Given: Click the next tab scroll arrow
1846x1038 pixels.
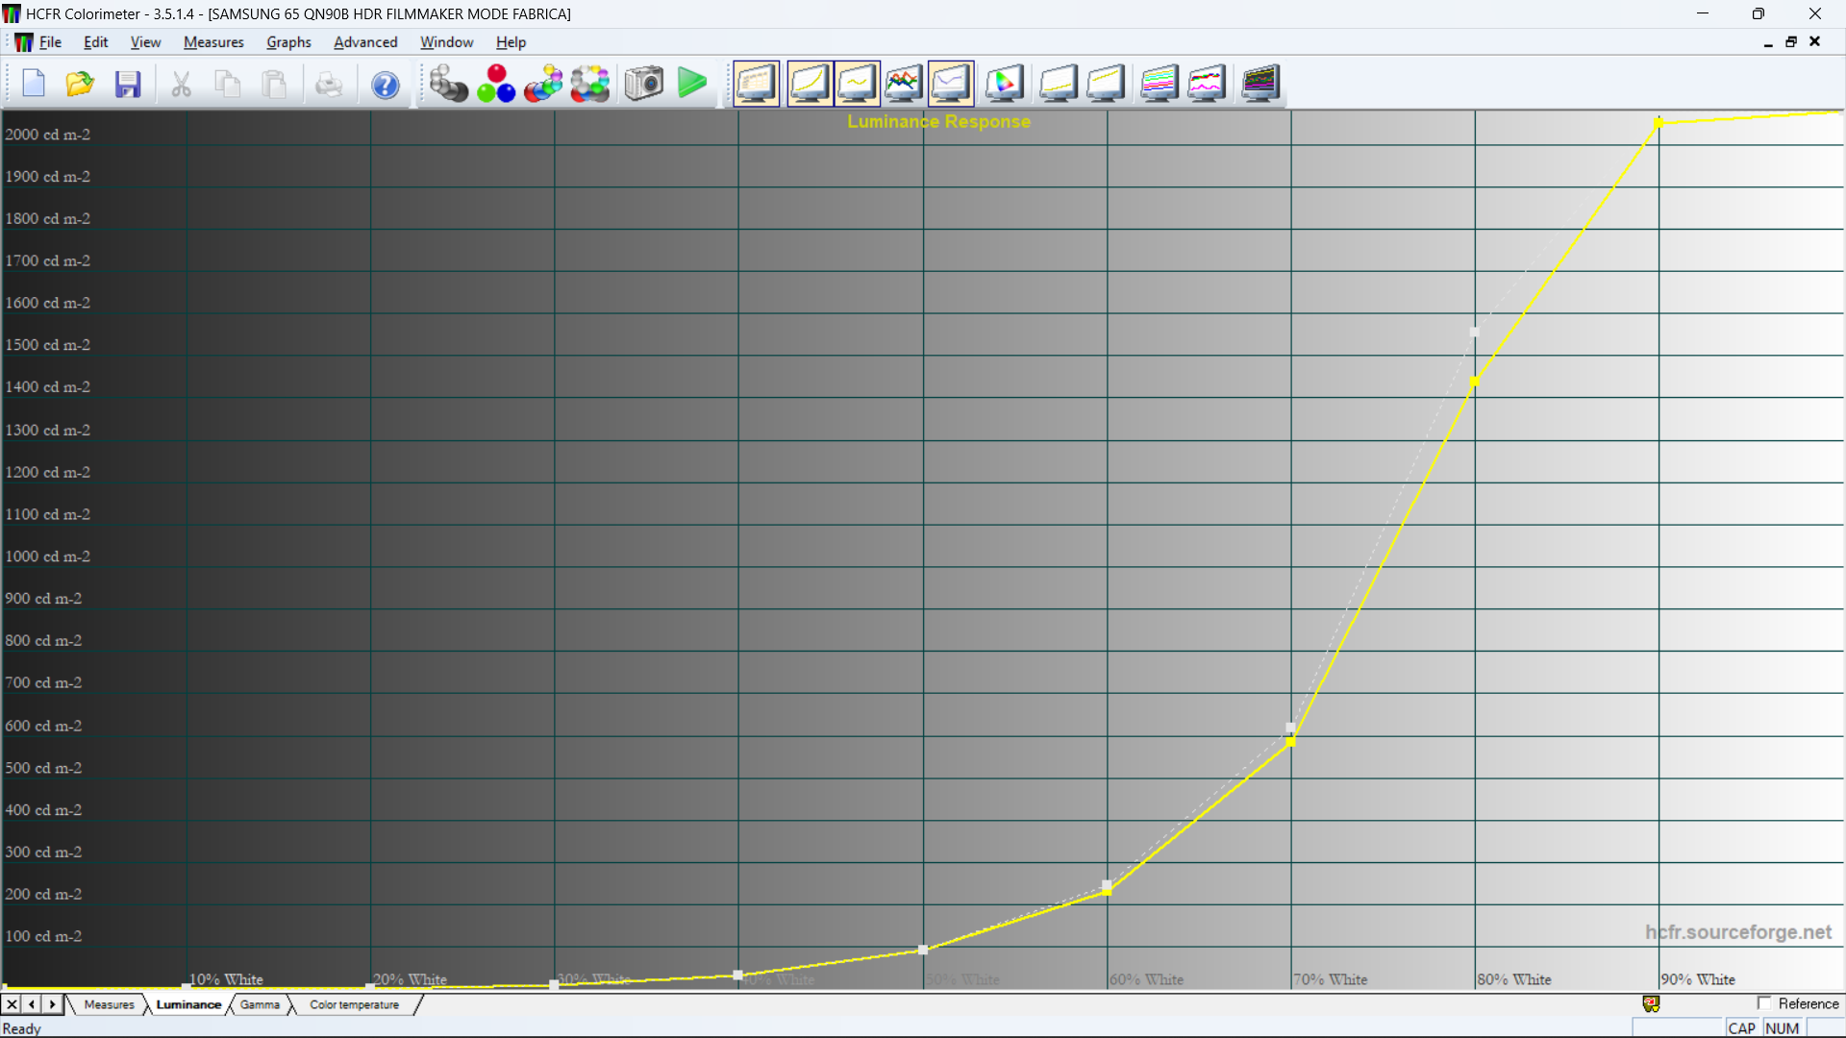Looking at the screenshot, I should click(x=53, y=1004).
